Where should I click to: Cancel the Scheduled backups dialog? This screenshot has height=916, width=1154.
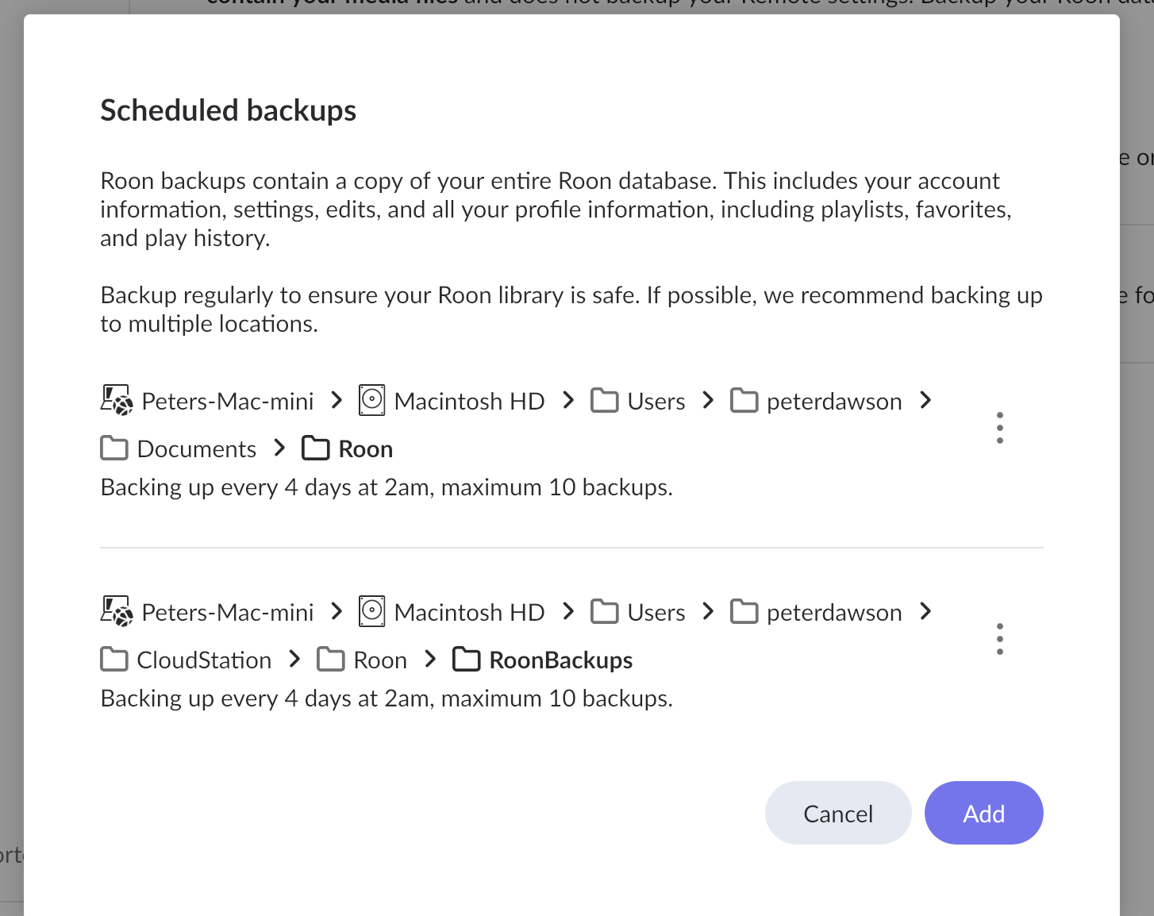coord(838,813)
